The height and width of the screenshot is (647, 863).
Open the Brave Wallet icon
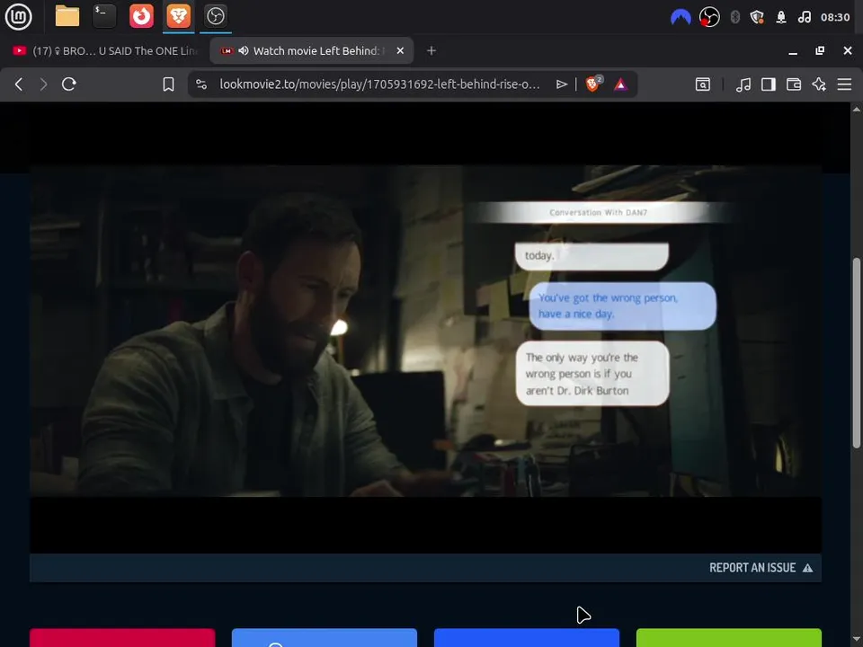(794, 84)
